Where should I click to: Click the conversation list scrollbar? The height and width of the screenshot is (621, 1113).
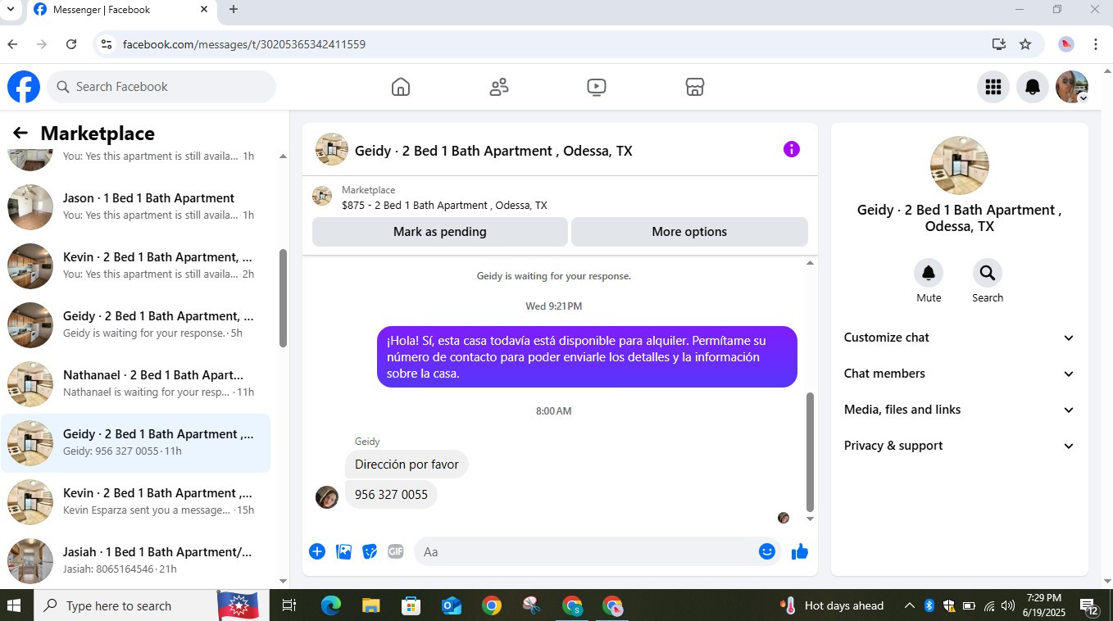pyautogui.click(x=284, y=297)
